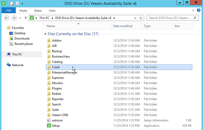Sort by the Type column header
This screenshot has width=203, height=130.
pos(158,26)
